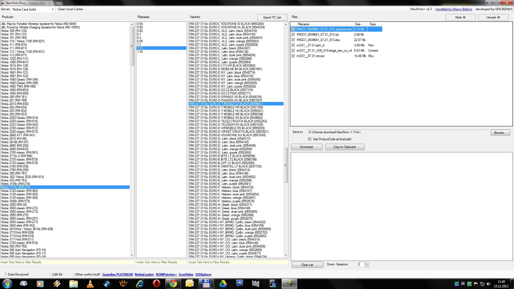The image size is (514, 289).
Task: Uncheck the RM237_0549661_07.21_013.dcp file checkbox
Action: click(x=293, y=40)
